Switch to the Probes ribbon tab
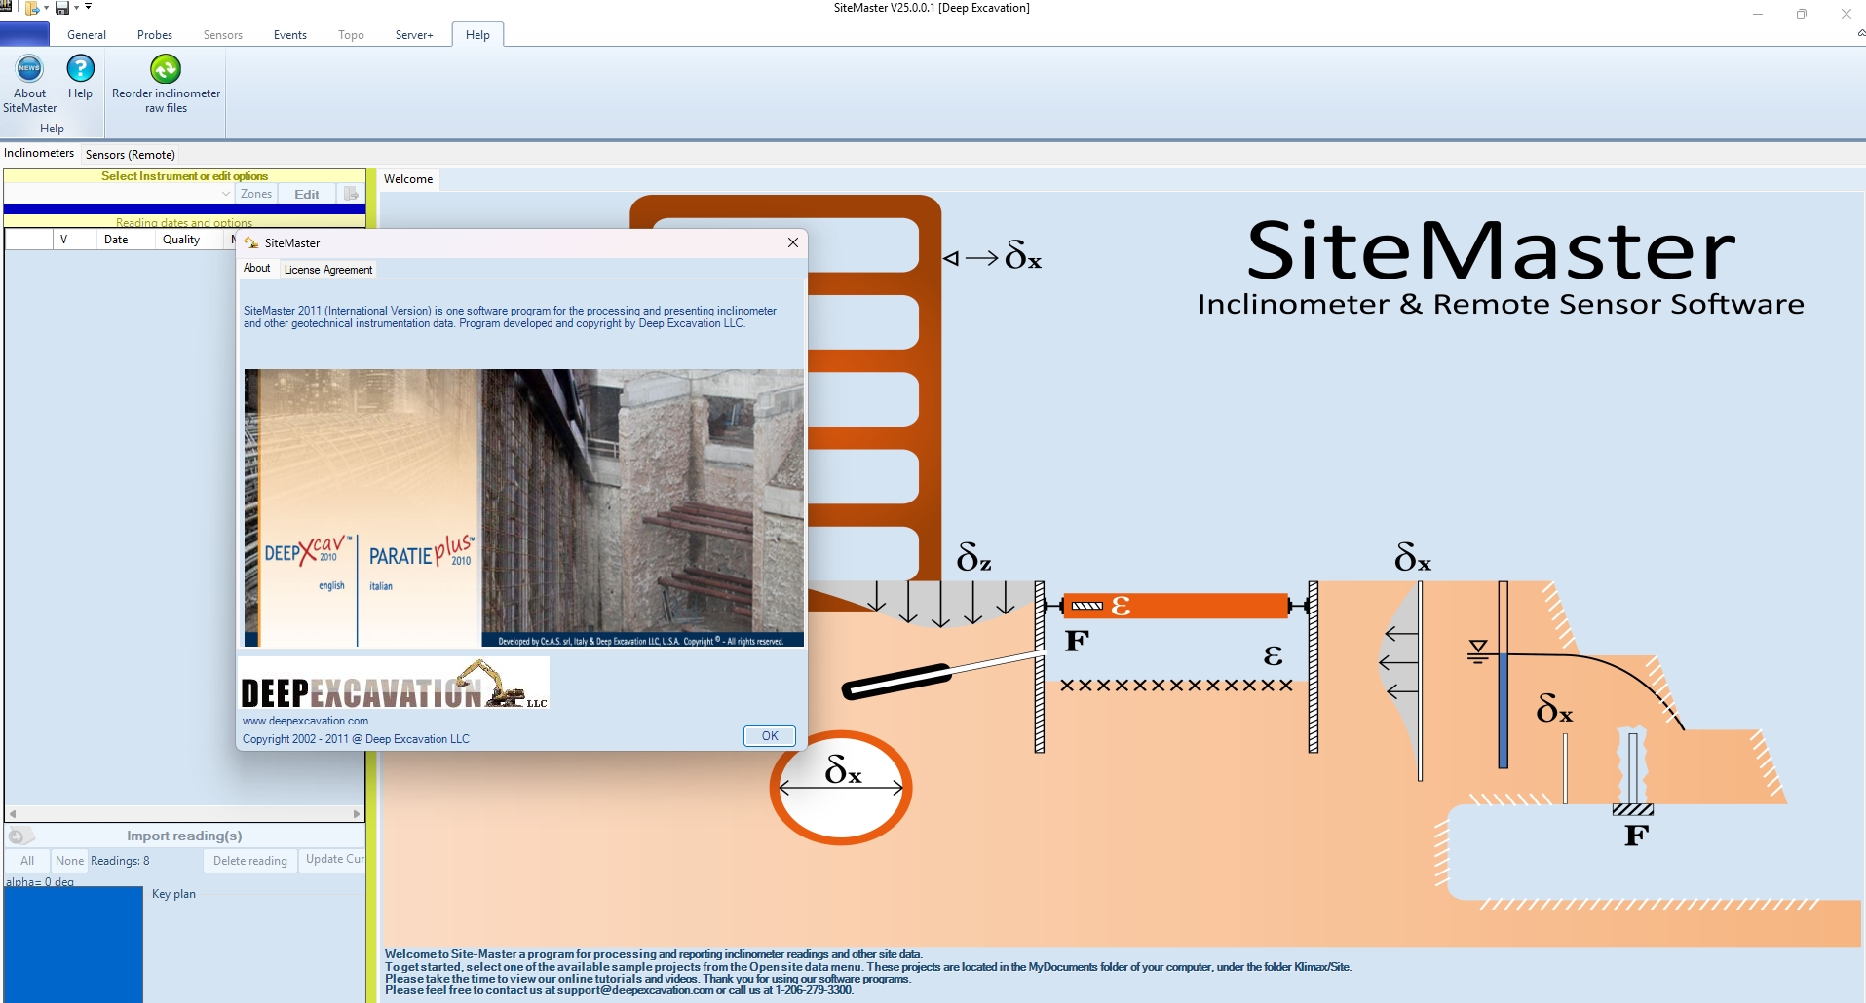The image size is (1866, 1003). coord(155,35)
